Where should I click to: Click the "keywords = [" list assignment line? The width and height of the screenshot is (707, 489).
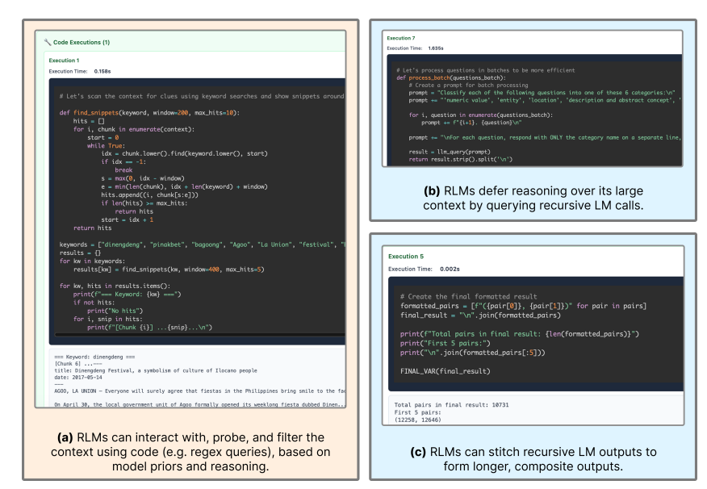click(x=202, y=245)
